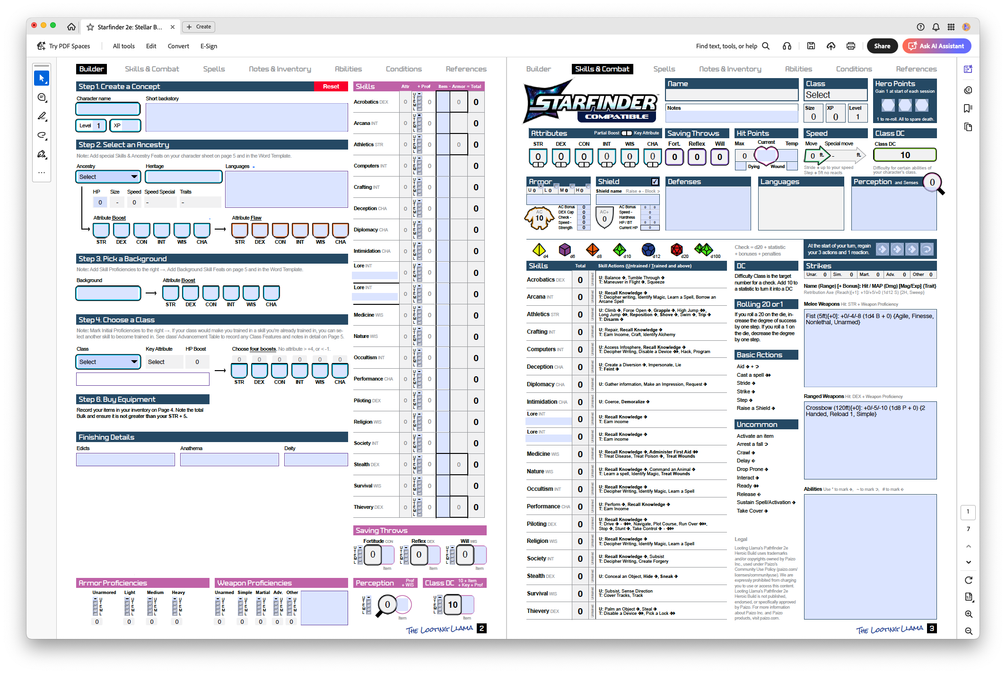The width and height of the screenshot is (1006, 674).
Task: Toggle Partial Boost Key Attribute switch
Action: (x=626, y=133)
